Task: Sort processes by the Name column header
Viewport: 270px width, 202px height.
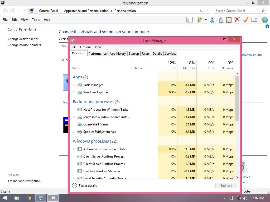Action: 101,65
